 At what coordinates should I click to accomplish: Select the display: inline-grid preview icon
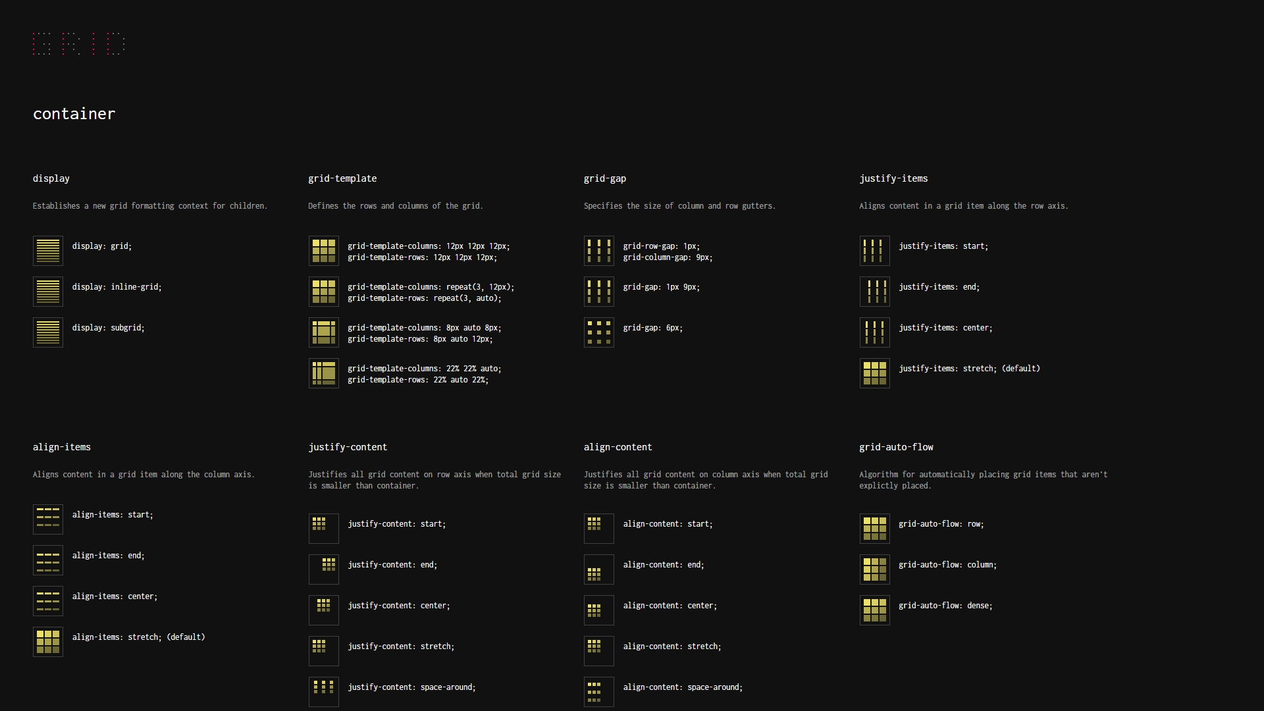pos(48,292)
